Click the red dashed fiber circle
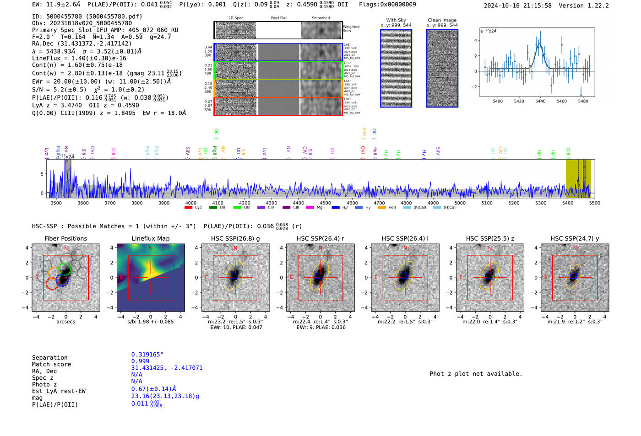This screenshot has width=641, height=436. coord(52,284)
